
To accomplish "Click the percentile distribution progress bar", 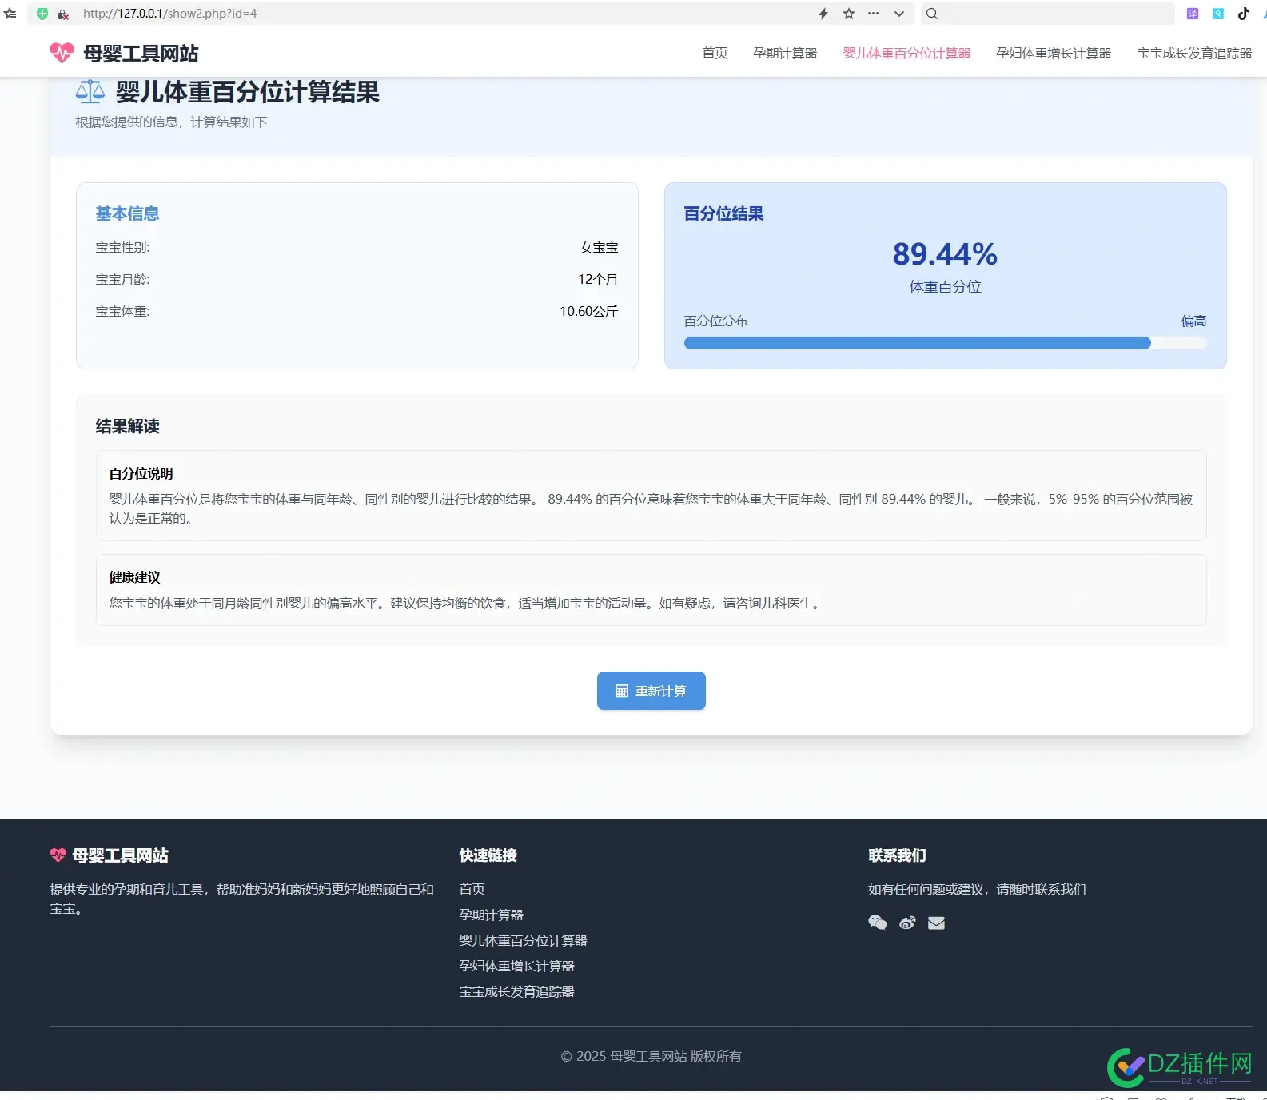I will click(945, 343).
